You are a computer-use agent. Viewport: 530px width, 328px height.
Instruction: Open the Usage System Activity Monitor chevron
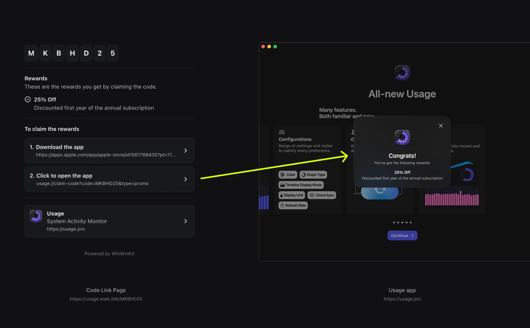[185, 221]
